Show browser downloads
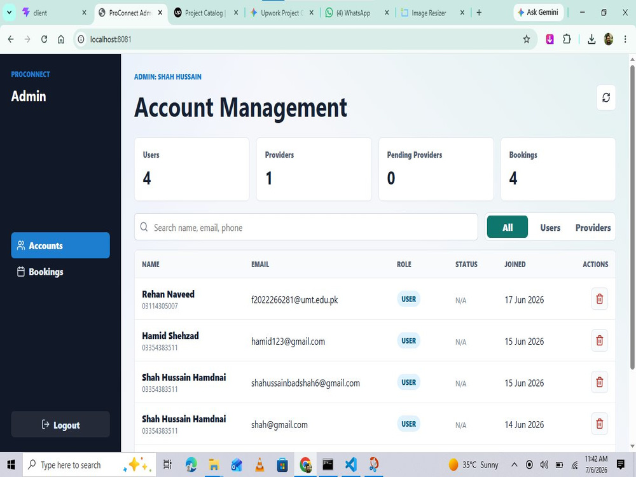Screen dimensions: 636x477 pyautogui.click(x=591, y=39)
